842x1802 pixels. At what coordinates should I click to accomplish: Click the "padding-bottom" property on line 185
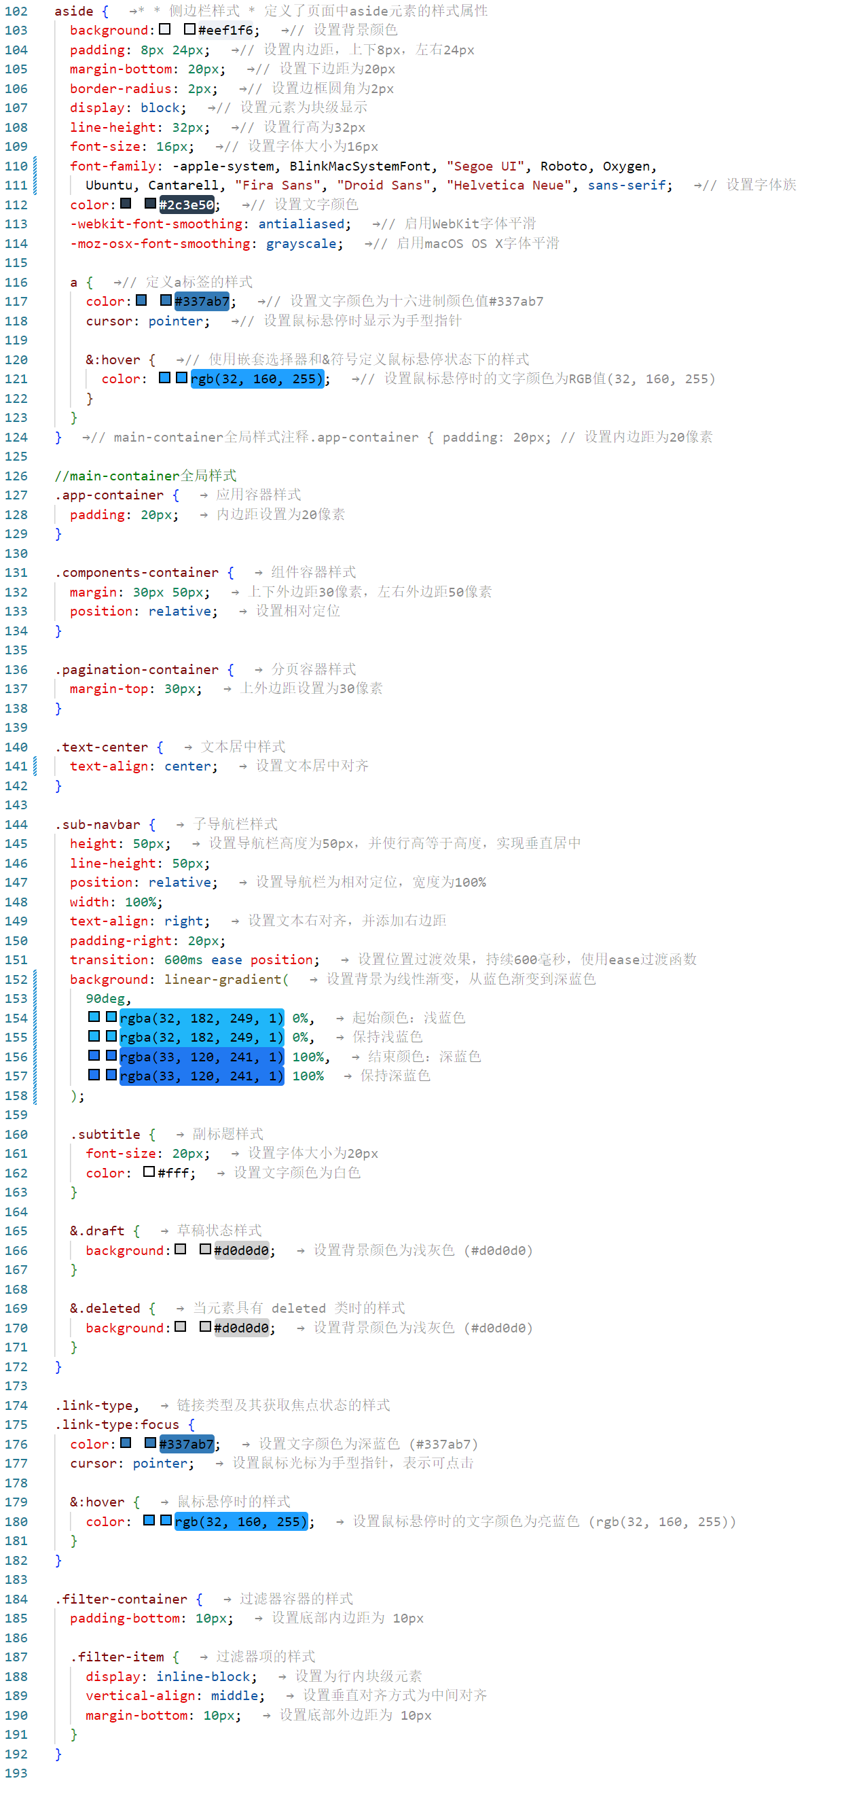(129, 1618)
